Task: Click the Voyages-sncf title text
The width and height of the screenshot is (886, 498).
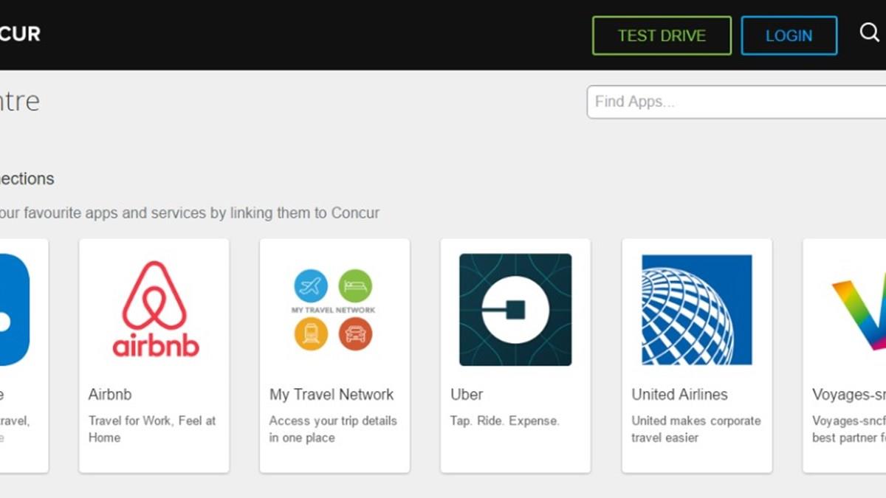Action: pos(849,395)
